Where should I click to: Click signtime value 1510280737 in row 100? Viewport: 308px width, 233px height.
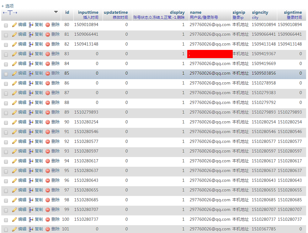[x=290, y=219]
